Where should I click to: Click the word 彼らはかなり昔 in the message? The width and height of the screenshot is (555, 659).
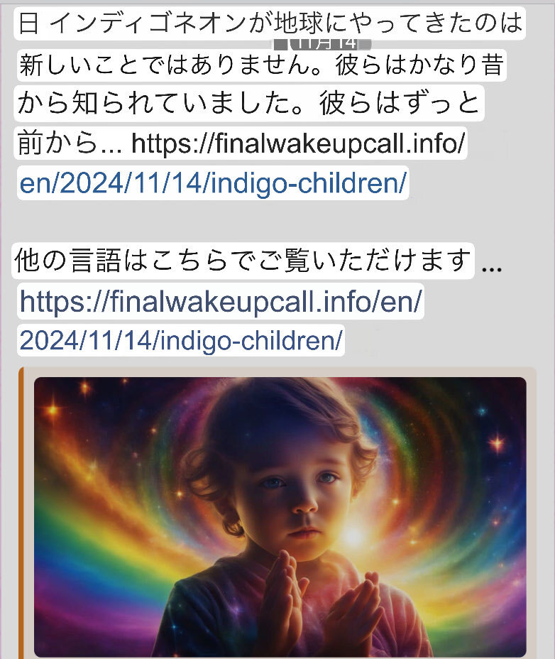coord(419,65)
